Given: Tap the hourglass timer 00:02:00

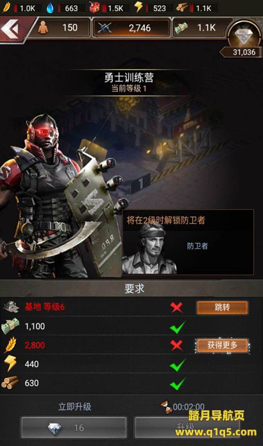Looking at the screenshot, I should coord(183,407).
